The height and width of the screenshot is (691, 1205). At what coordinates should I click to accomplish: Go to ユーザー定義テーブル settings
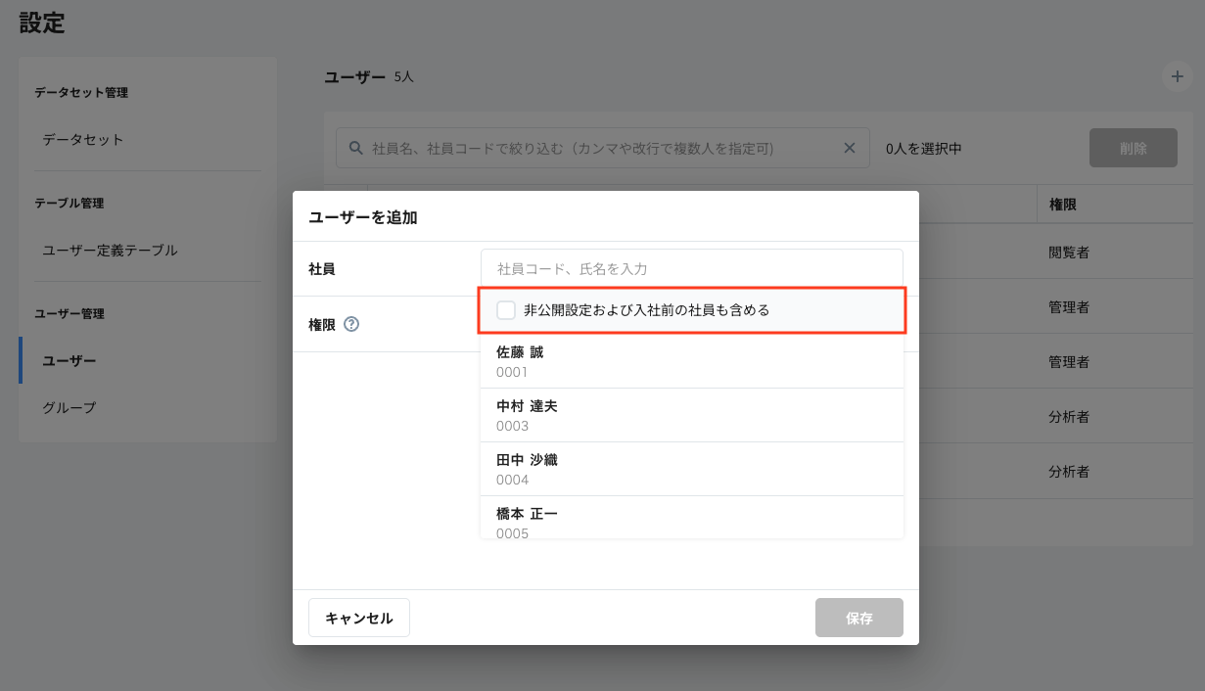click(110, 250)
